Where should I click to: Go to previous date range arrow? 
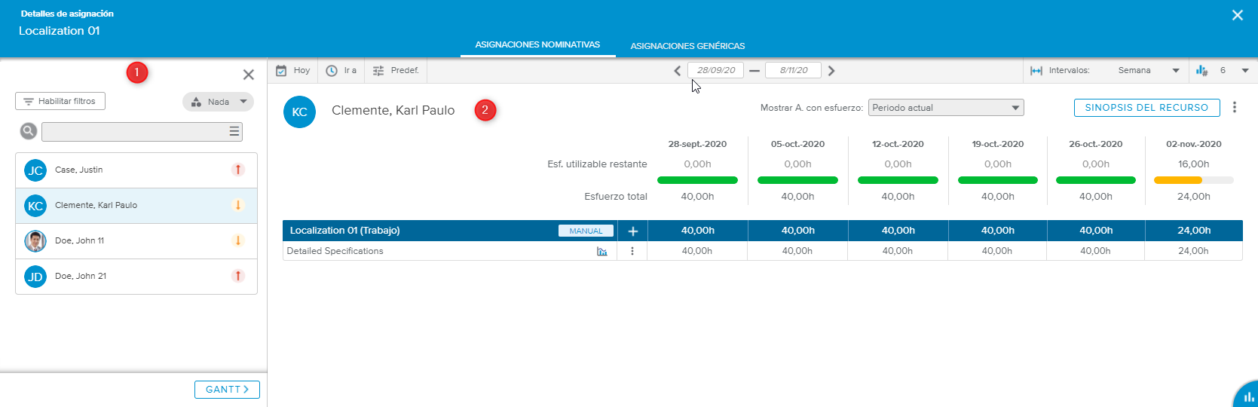tap(677, 71)
